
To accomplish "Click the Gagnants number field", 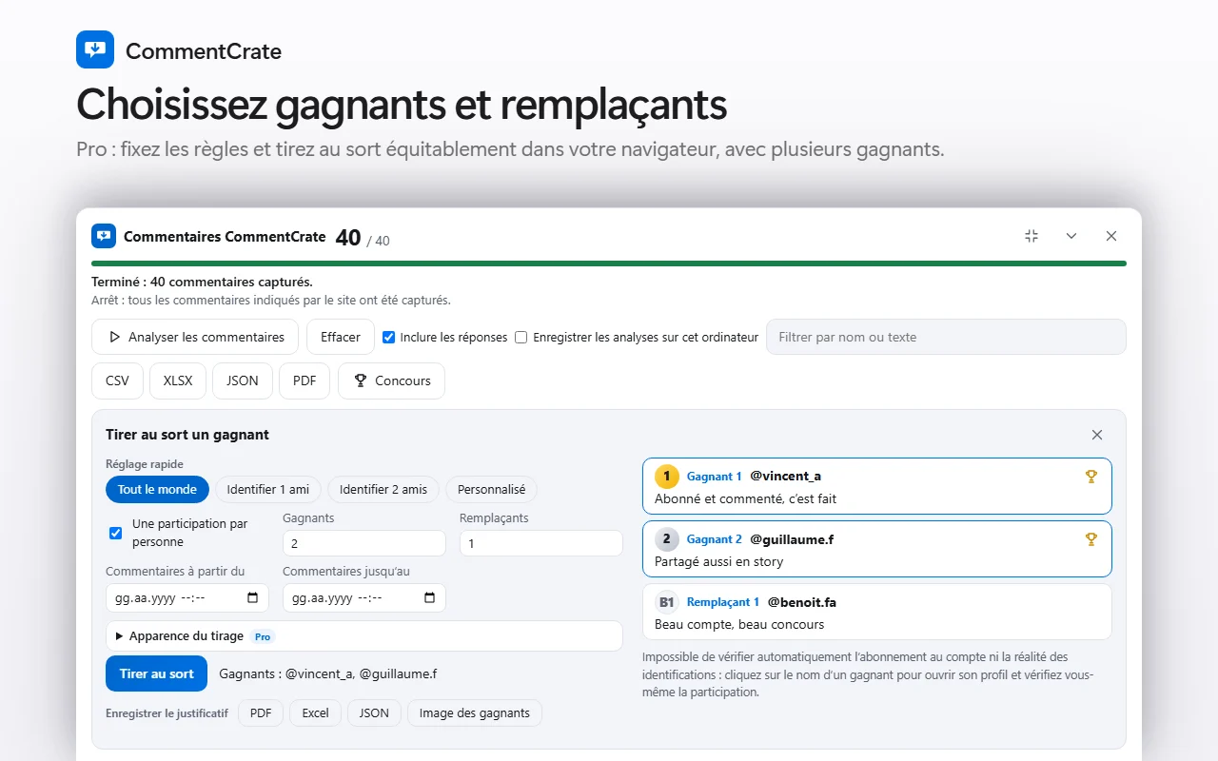I will coord(364,543).
